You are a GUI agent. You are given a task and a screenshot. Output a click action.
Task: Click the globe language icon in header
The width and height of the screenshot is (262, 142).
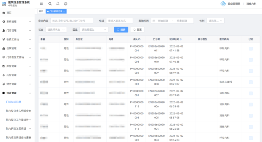pyautogui.click(x=65, y=4)
